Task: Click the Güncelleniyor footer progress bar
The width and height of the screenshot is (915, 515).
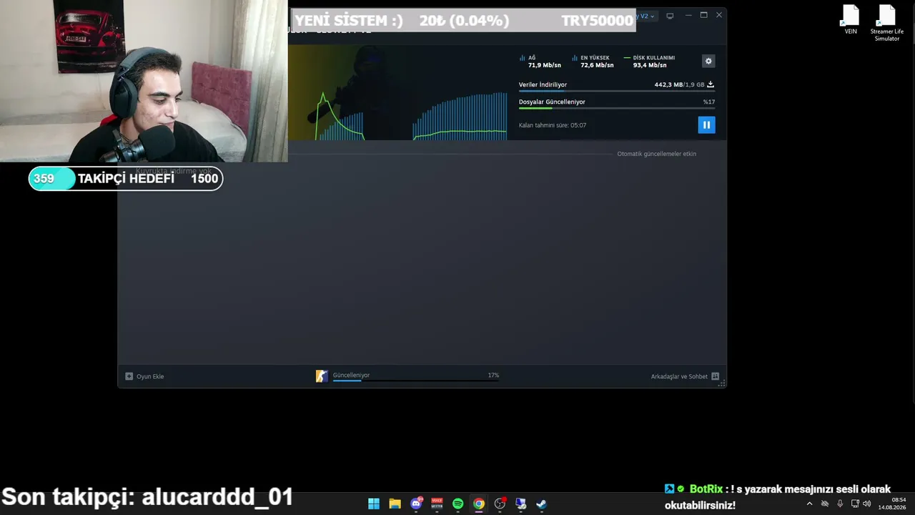Action: point(415,381)
